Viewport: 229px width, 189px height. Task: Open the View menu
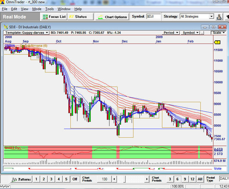[25, 9]
